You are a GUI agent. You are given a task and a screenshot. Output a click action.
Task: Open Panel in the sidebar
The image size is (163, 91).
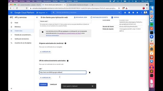21,23
